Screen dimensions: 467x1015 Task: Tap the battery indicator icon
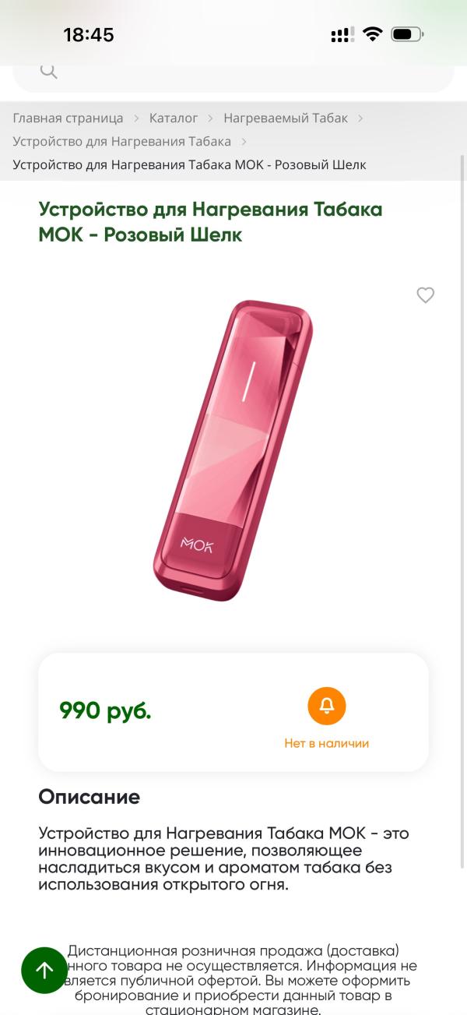(x=407, y=34)
